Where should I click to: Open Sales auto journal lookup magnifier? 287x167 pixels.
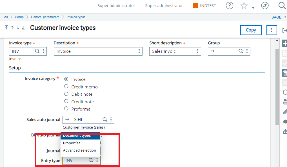pos(105,119)
